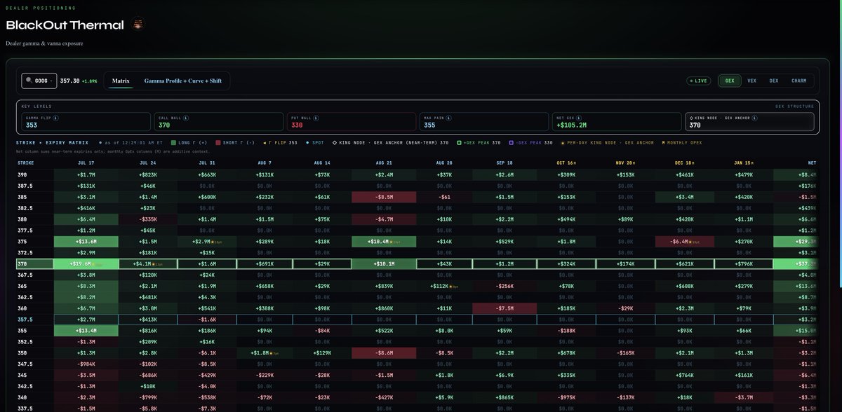Click the Monthly OPEX M legend marker
This screenshot has width=842, height=412.
coord(664,142)
